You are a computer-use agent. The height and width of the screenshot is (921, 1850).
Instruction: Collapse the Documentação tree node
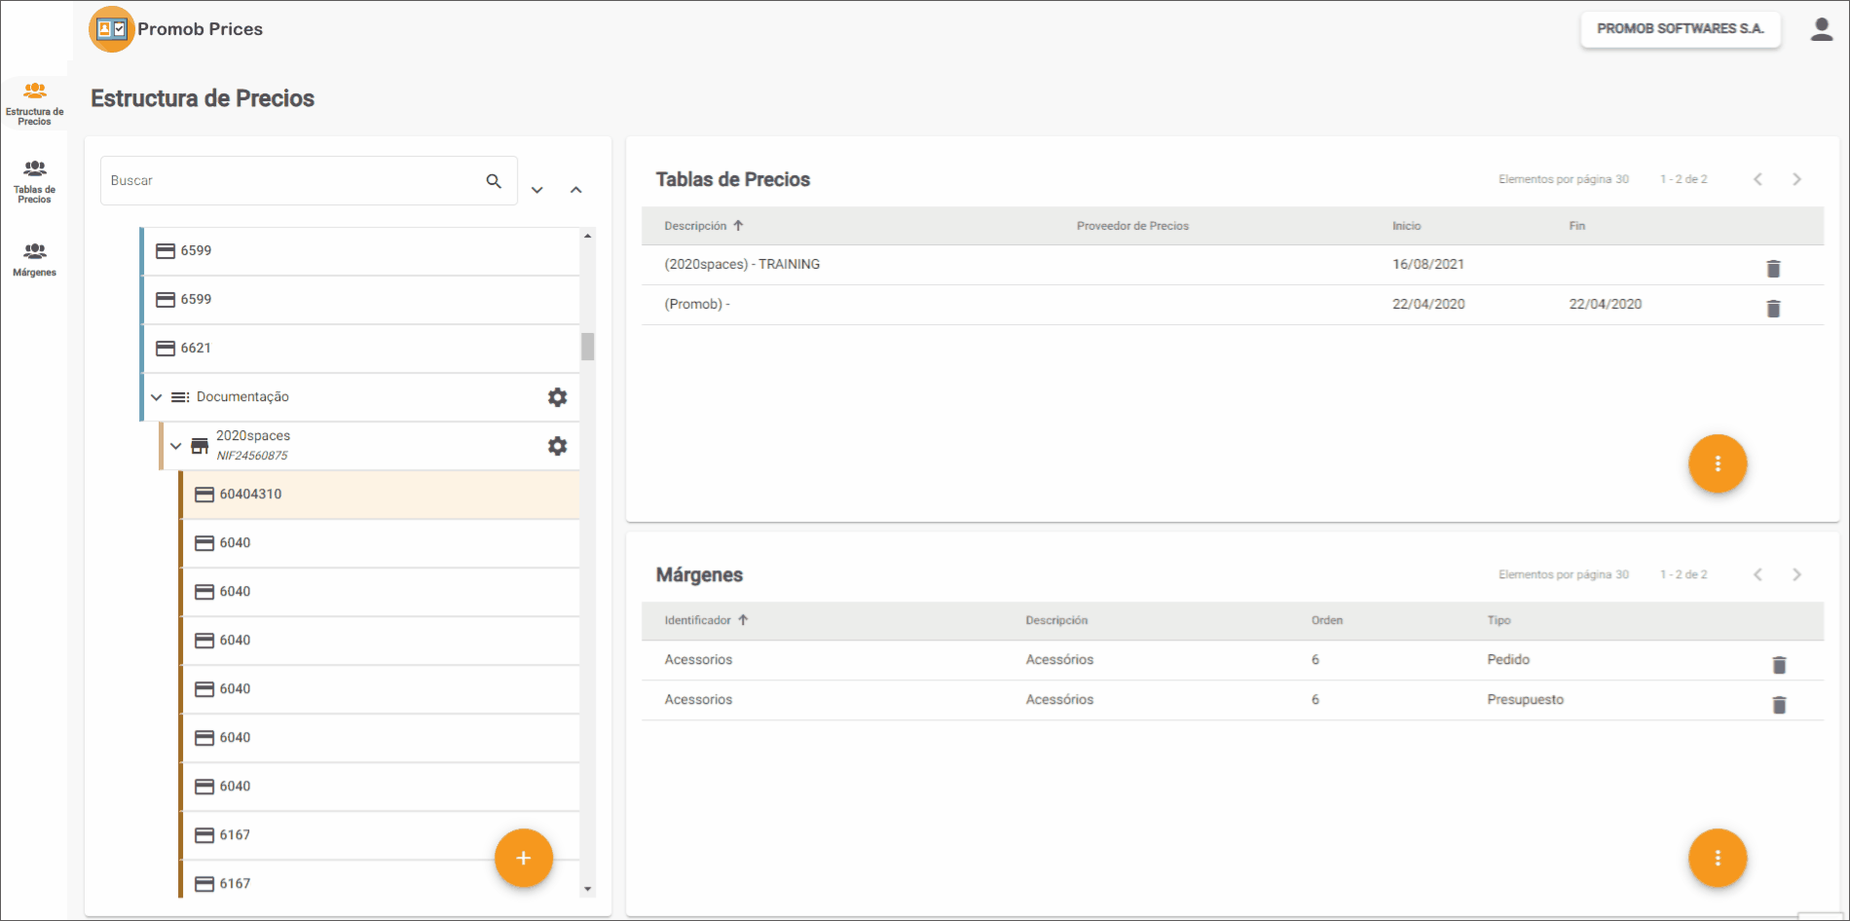click(157, 397)
